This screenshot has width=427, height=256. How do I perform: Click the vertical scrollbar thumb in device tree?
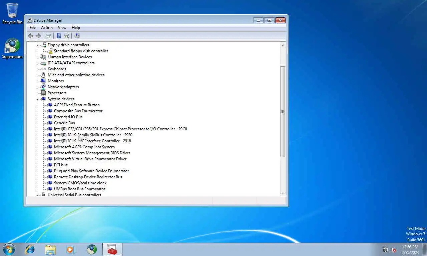tap(283, 112)
